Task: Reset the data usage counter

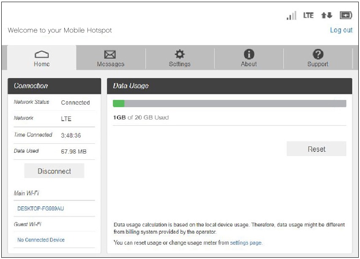Action: click(316, 149)
